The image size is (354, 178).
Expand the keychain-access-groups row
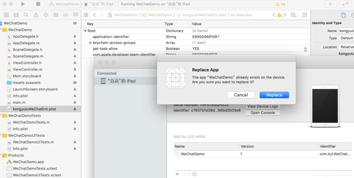(x=90, y=43)
